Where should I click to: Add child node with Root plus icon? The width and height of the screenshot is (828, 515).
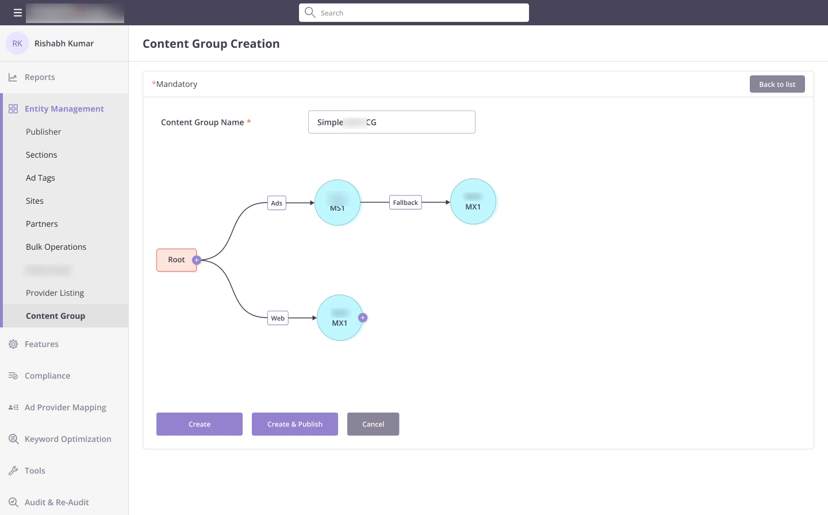[x=197, y=260]
